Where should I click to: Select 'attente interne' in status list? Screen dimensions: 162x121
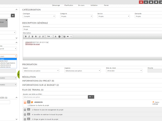tap(8, 67)
